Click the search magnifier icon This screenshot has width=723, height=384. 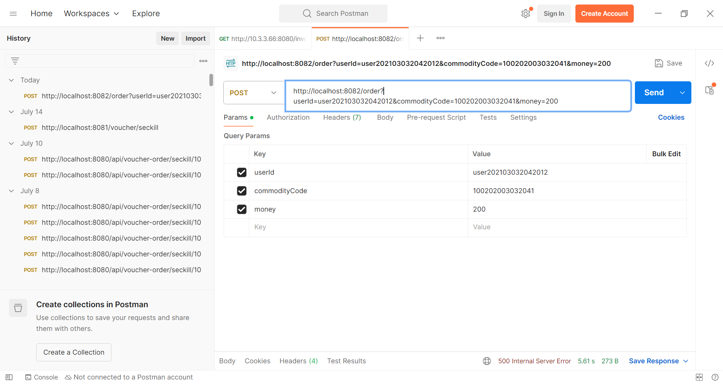307,14
